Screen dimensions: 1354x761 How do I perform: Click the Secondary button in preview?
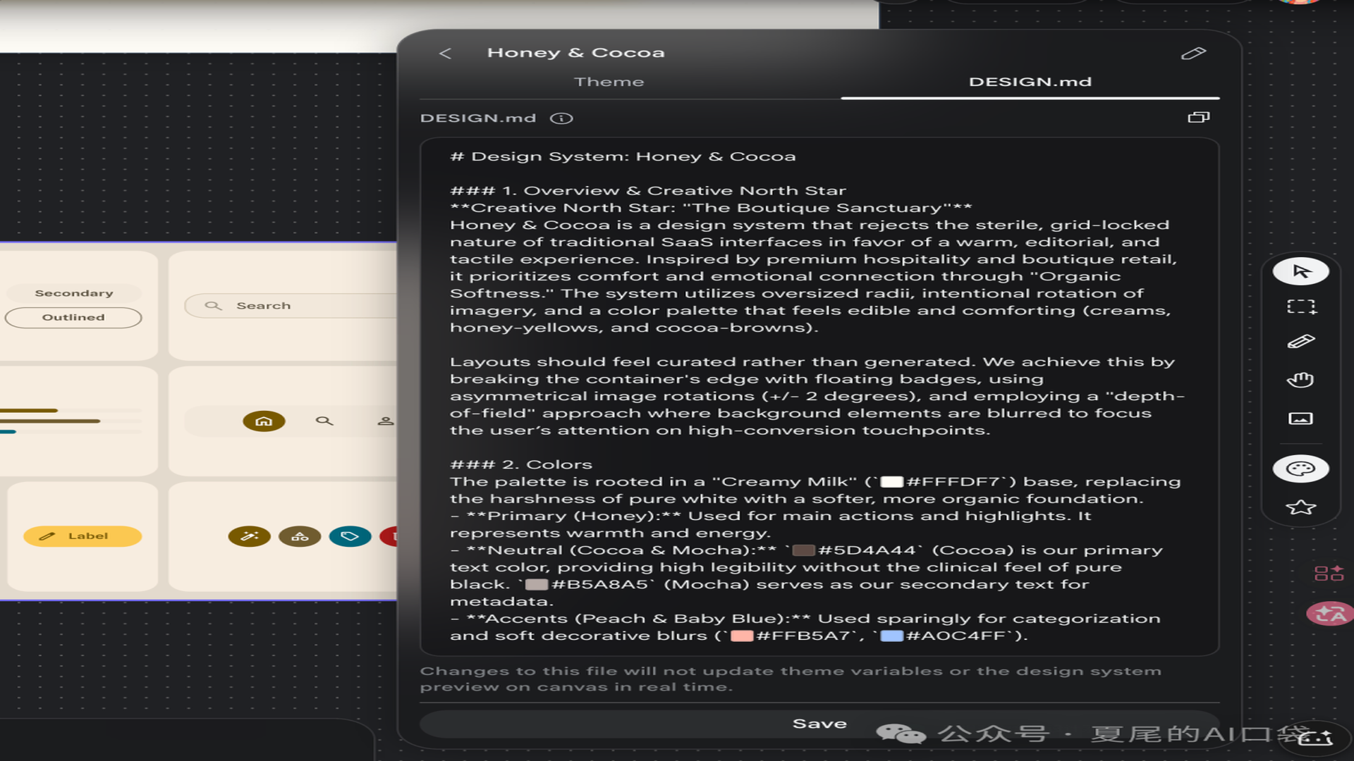pos(74,293)
